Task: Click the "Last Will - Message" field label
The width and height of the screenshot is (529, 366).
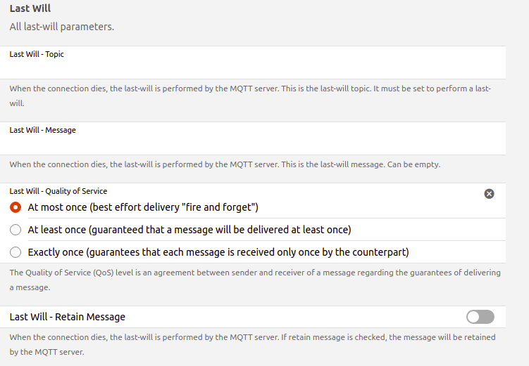Action: pos(42,130)
